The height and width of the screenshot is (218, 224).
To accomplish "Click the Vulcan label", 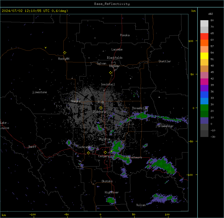I will pyautogui.click(x=141, y=205).
